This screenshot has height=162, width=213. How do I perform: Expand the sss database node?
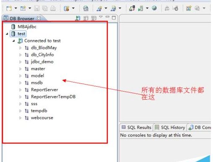click(x=20, y=104)
